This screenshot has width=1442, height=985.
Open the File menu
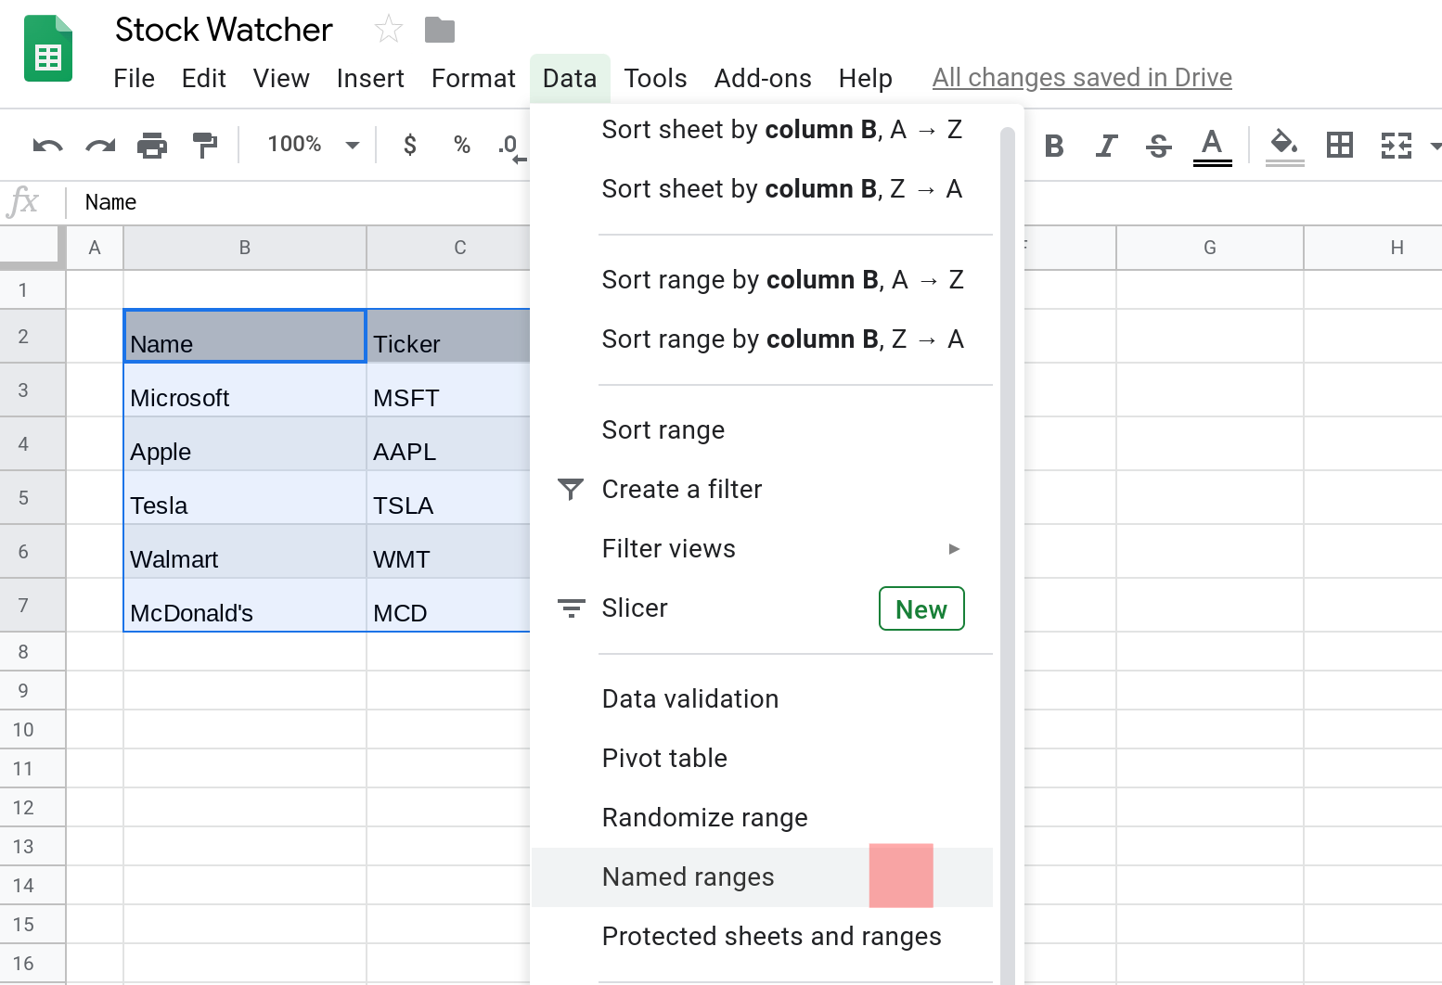pos(135,79)
